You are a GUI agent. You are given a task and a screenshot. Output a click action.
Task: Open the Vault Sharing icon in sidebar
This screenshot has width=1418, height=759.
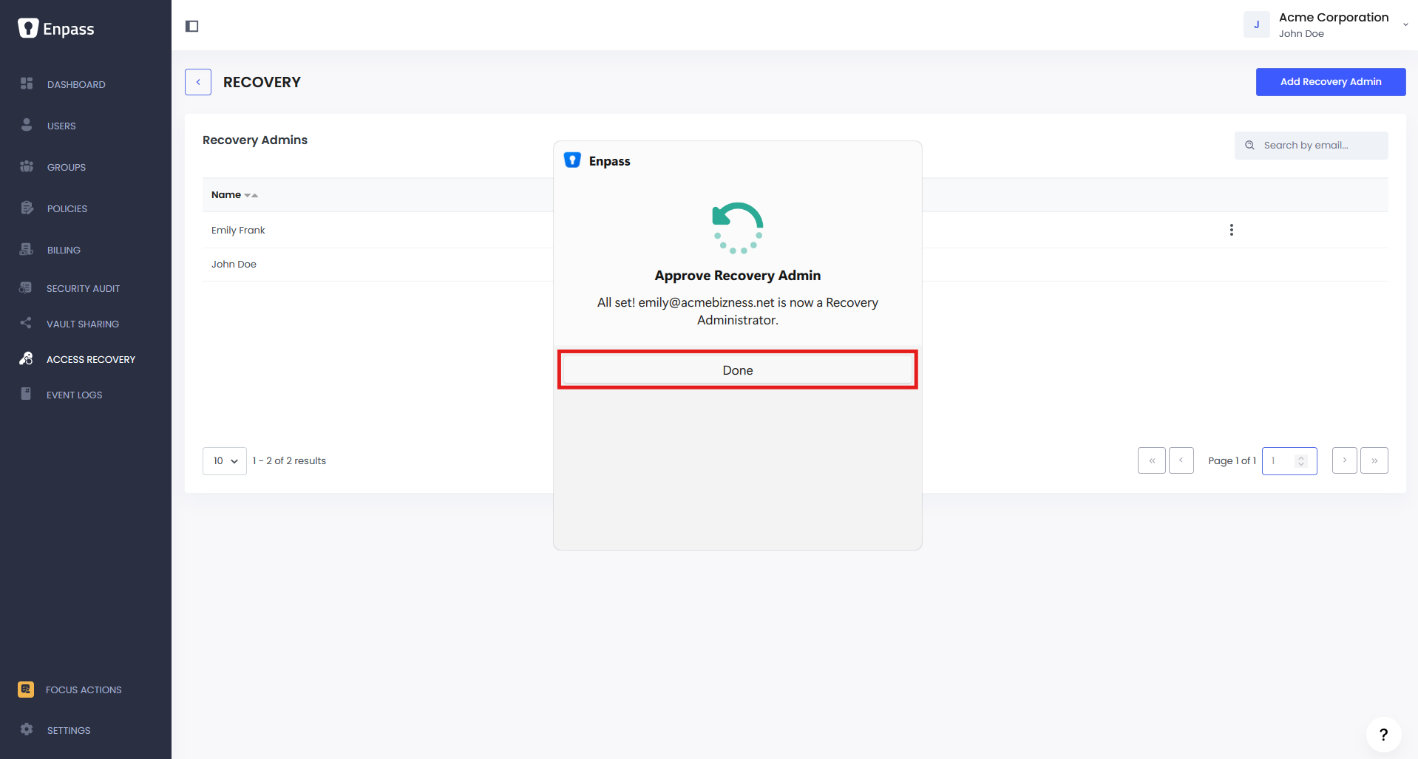coord(26,323)
